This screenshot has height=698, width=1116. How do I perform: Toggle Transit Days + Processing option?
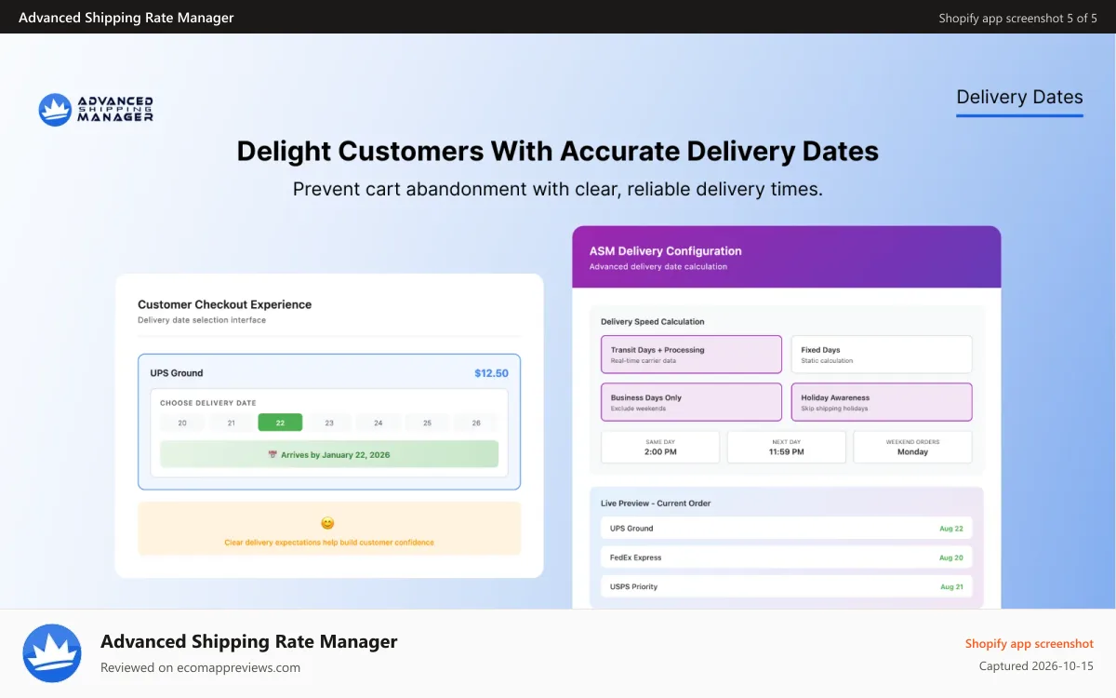click(x=691, y=355)
